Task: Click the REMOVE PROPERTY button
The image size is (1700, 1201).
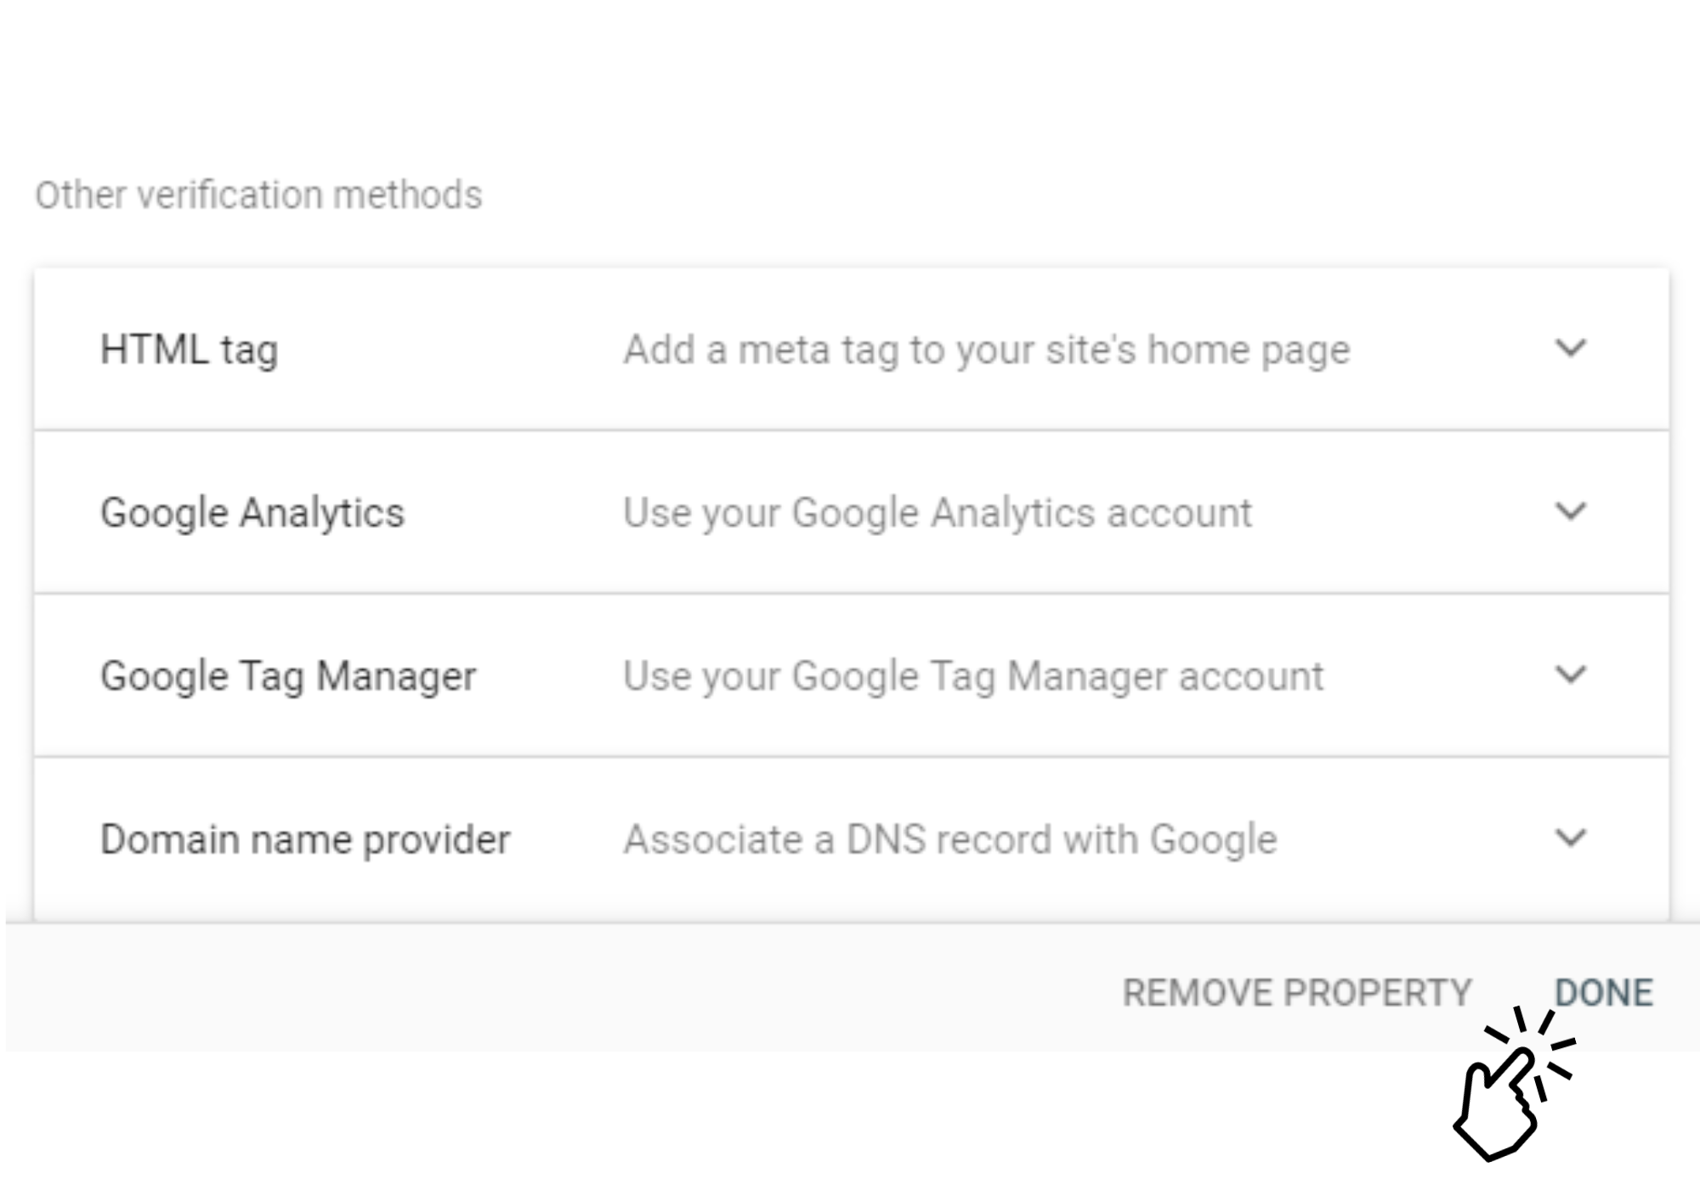Action: (1296, 992)
